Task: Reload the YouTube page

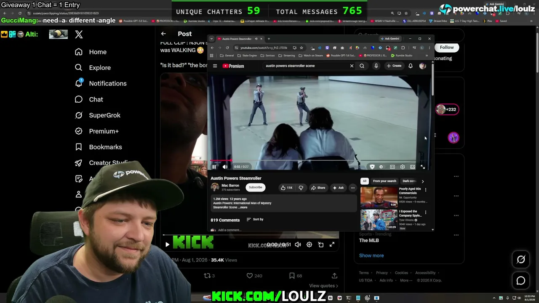Action: [x=227, y=48]
